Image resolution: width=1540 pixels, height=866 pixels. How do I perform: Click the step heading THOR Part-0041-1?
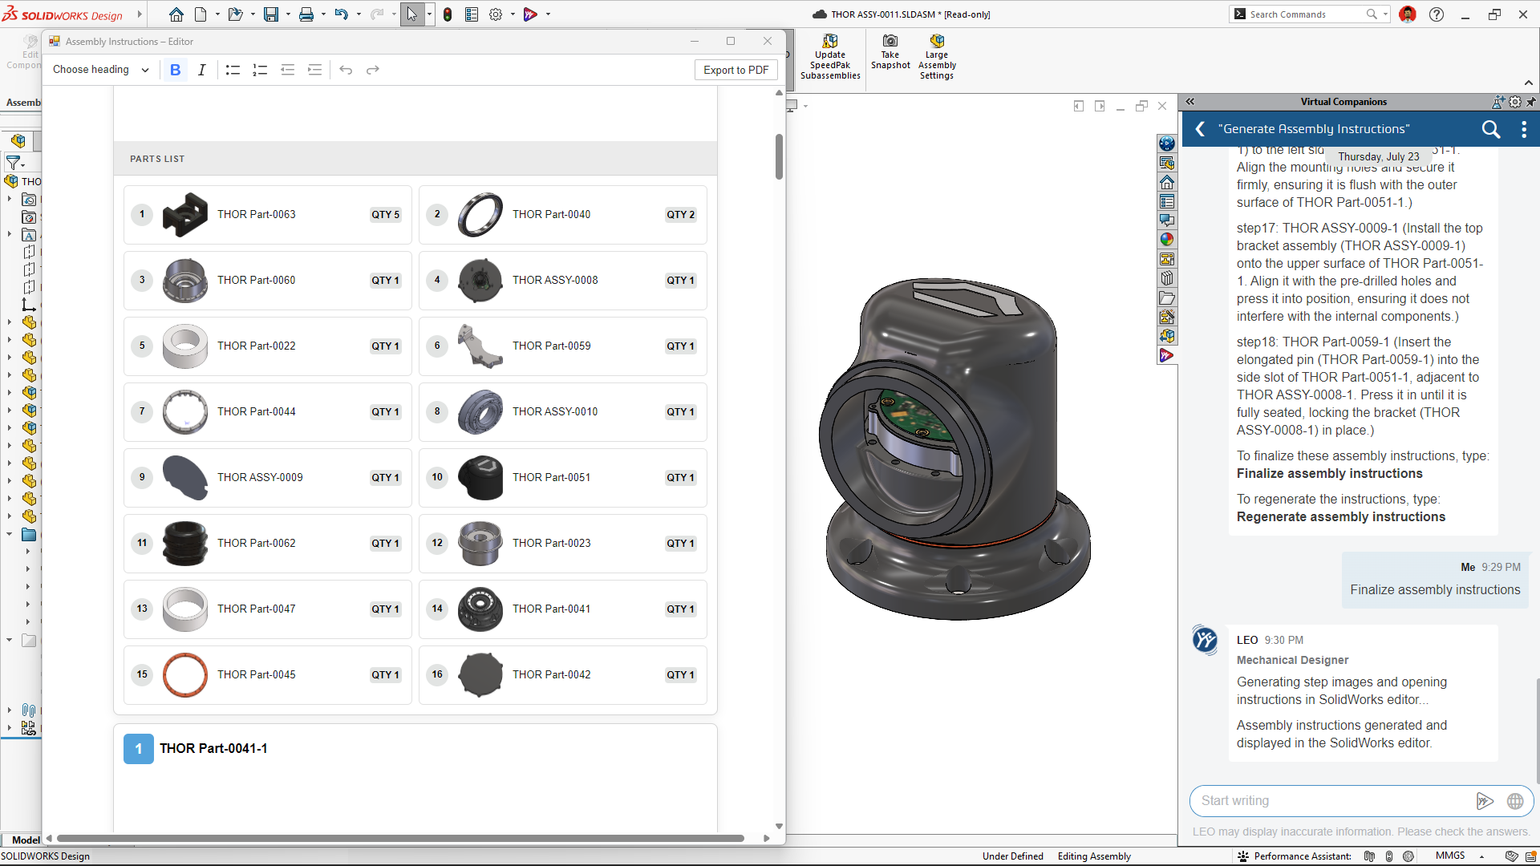pyautogui.click(x=213, y=749)
